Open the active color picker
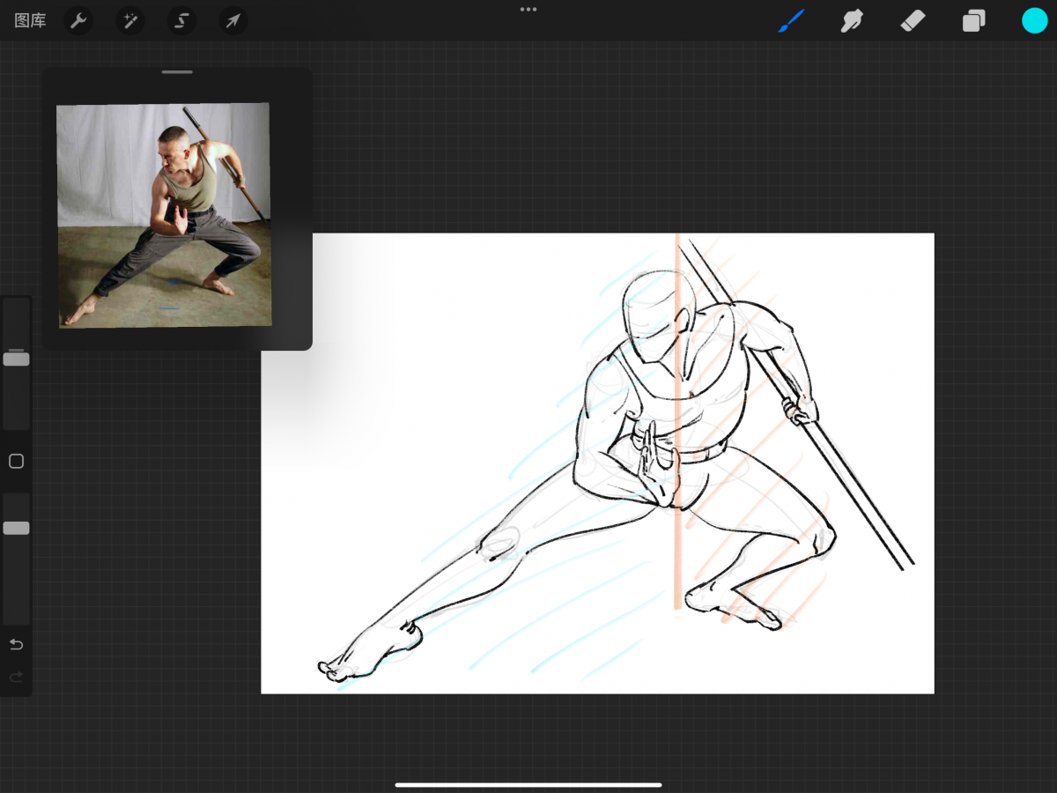1057x793 pixels. coord(1034,20)
